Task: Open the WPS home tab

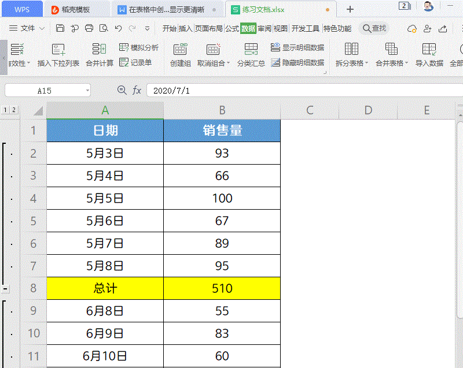Action: [x=22, y=9]
